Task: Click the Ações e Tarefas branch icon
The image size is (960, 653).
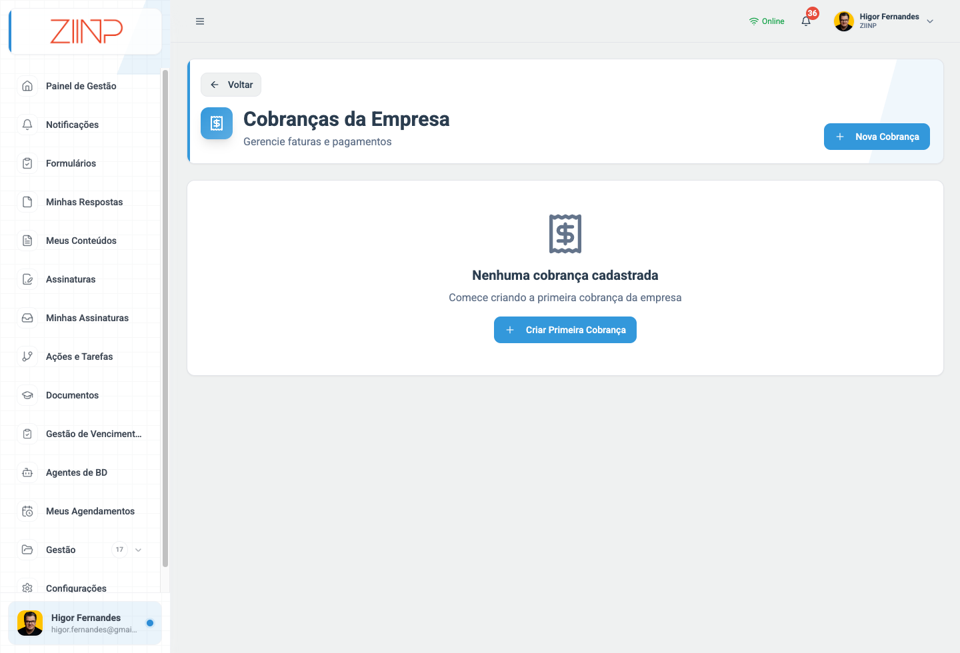Action: pos(27,356)
